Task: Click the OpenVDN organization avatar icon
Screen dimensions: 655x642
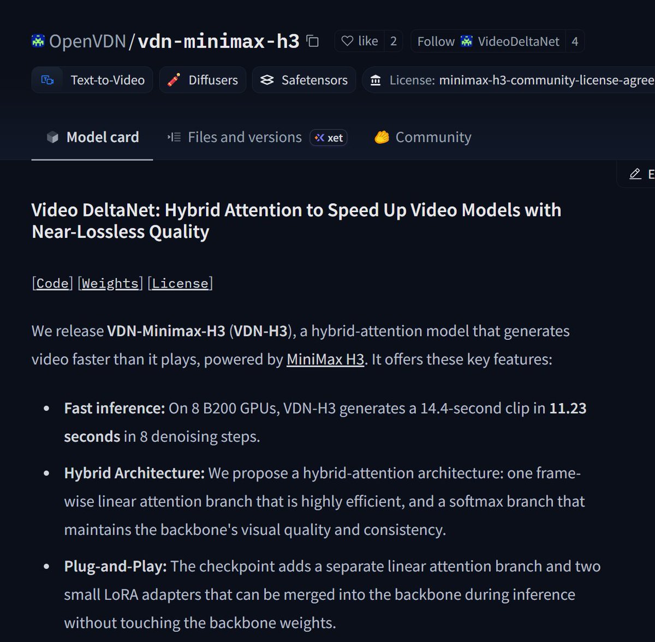Action: pyautogui.click(x=38, y=41)
